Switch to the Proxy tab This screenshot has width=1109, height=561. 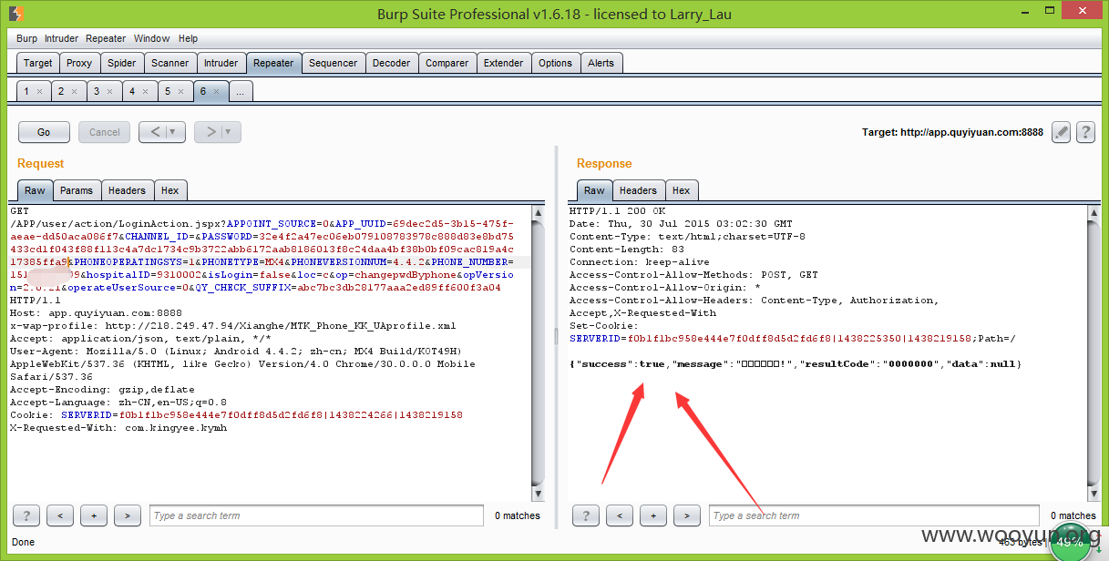(x=79, y=63)
